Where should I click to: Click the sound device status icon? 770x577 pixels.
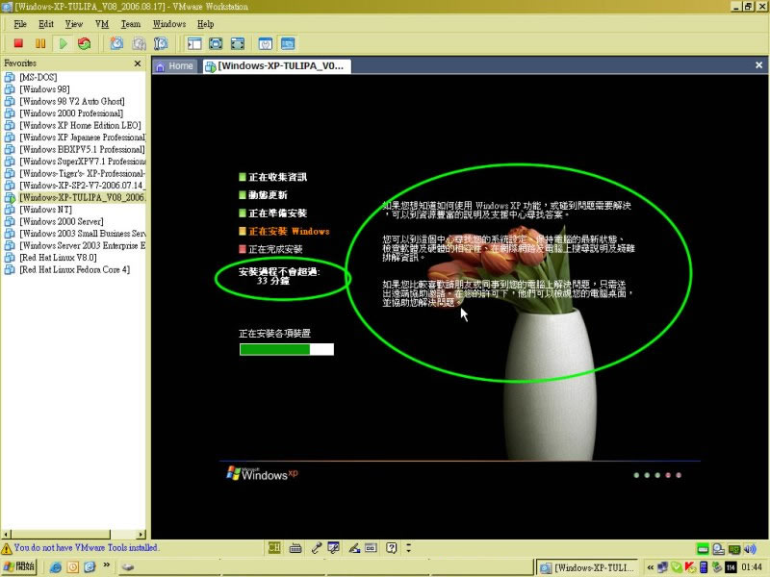[x=750, y=548]
